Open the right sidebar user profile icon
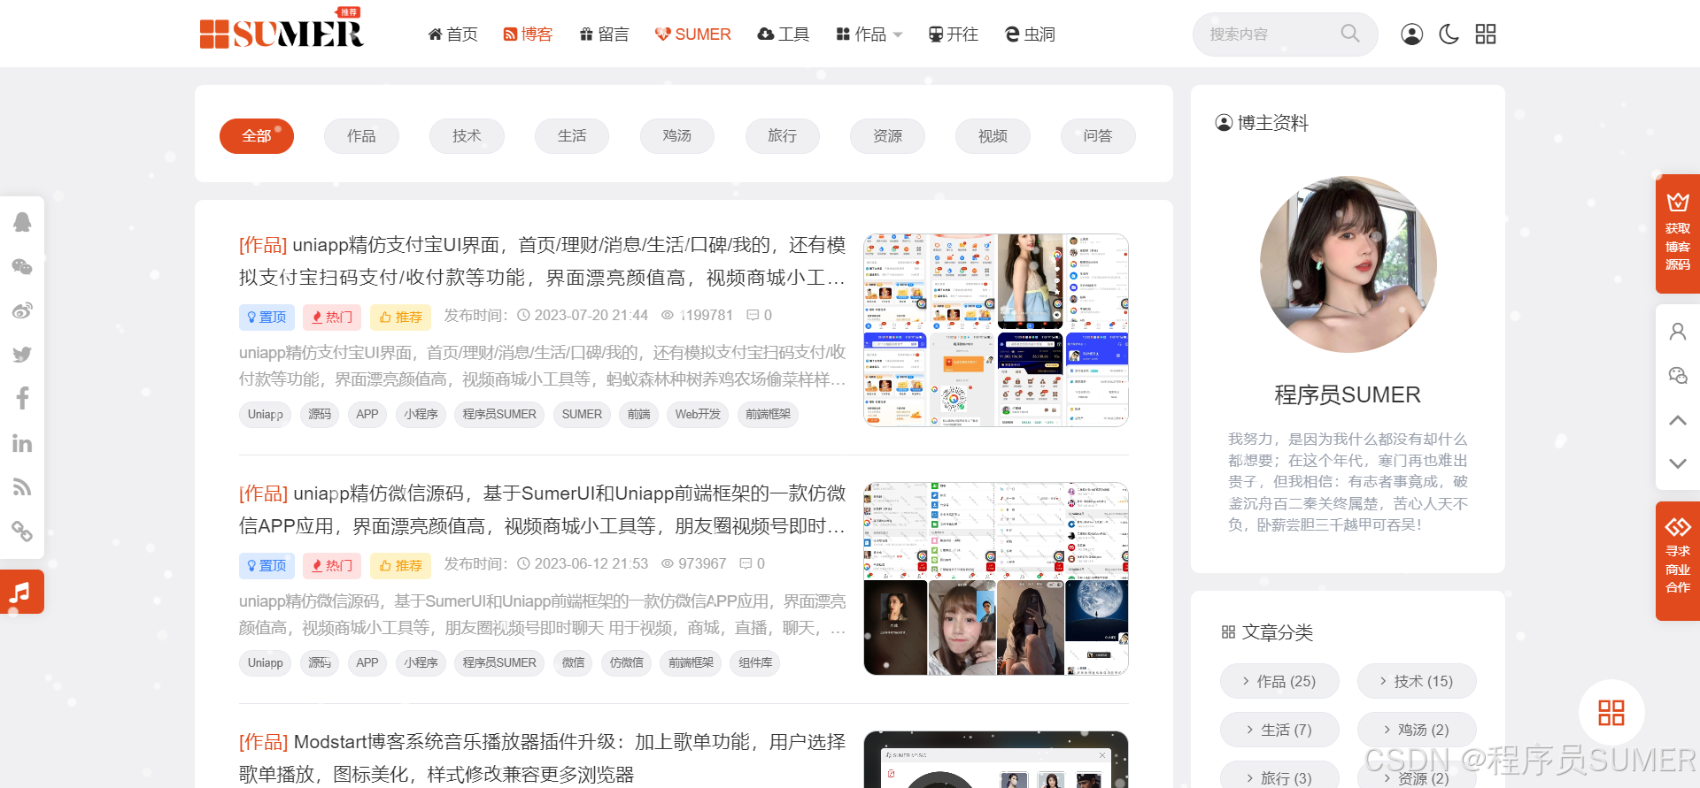 click(1678, 332)
